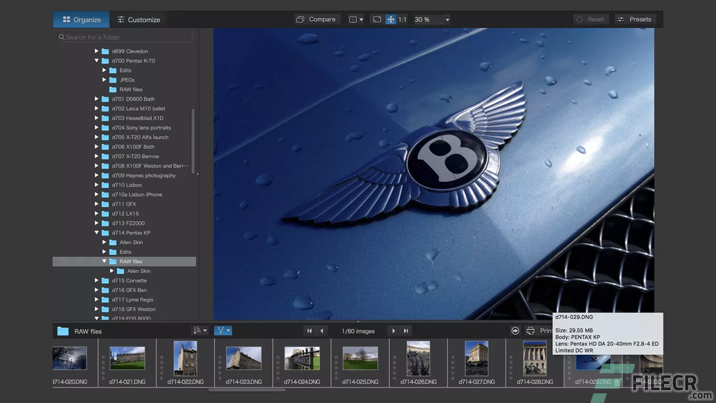Go to the previous image

coord(322,331)
